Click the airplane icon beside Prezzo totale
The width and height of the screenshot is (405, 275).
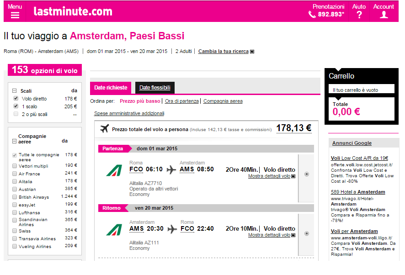pyautogui.click(x=105, y=128)
